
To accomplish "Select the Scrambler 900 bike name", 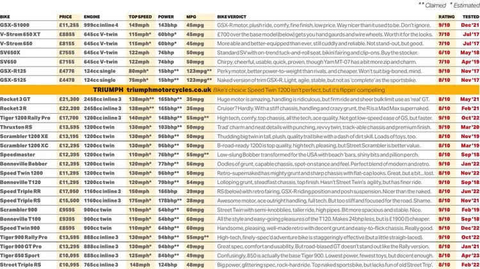I will pos(19,210).
